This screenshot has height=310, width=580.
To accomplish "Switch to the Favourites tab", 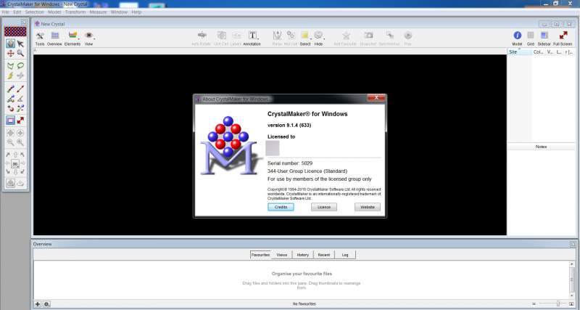I will click(x=260, y=255).
